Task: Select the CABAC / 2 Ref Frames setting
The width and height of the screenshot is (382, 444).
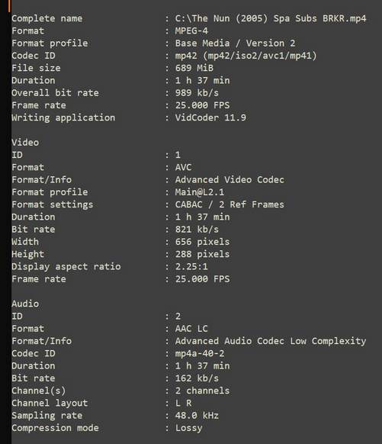Action: (x=230, y=204)
